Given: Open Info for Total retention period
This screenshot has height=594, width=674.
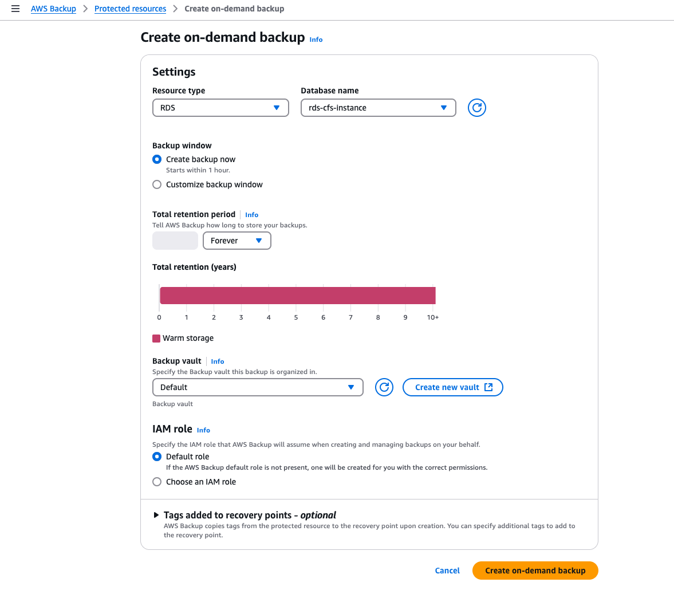Looking at the screenshot, I should (251, 215).
